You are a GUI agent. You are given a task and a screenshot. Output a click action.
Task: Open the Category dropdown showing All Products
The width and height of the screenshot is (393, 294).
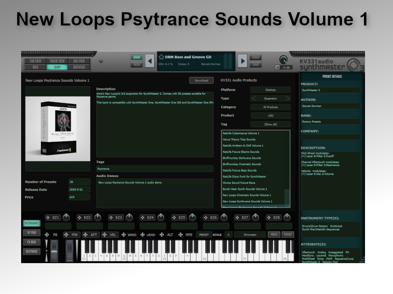(x=271, y=107)
